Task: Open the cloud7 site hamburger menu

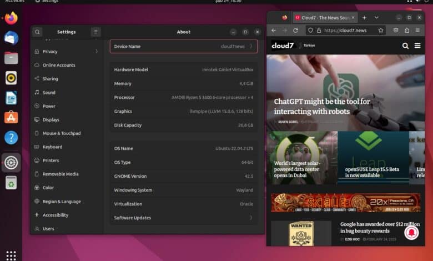Action: point(417,46)
